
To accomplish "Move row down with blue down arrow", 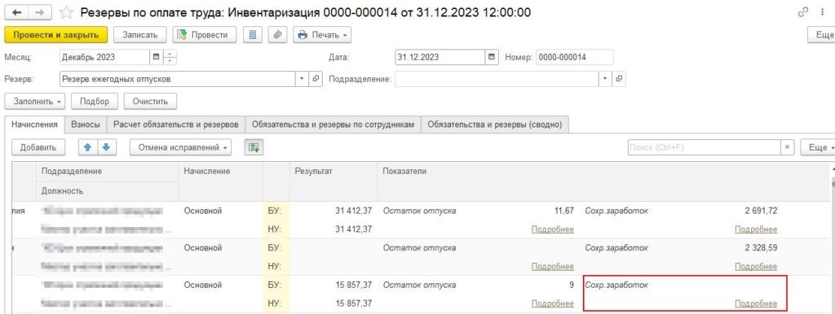I will (106, 148).
